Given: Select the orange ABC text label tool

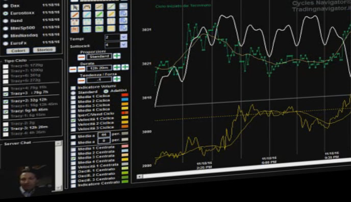Looking at the screenshot, I should [75, 22].
